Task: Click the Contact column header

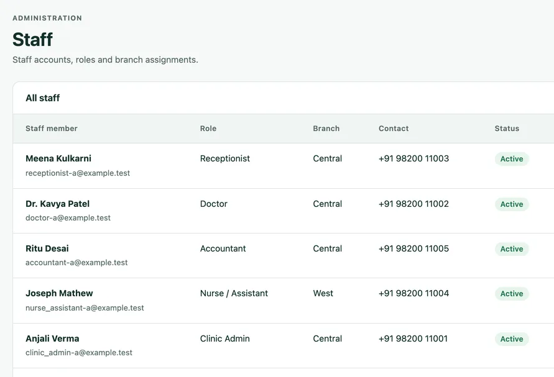Action: pyautogui.click(x=394, y=129)
